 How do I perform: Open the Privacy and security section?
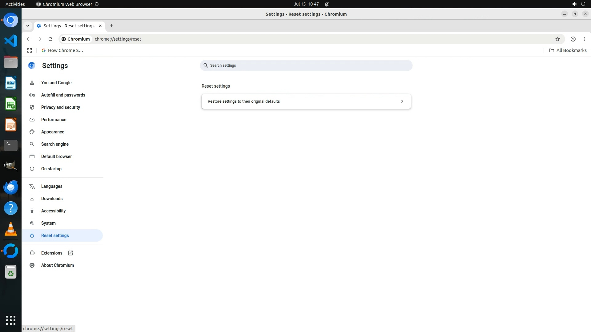(60, 107)
